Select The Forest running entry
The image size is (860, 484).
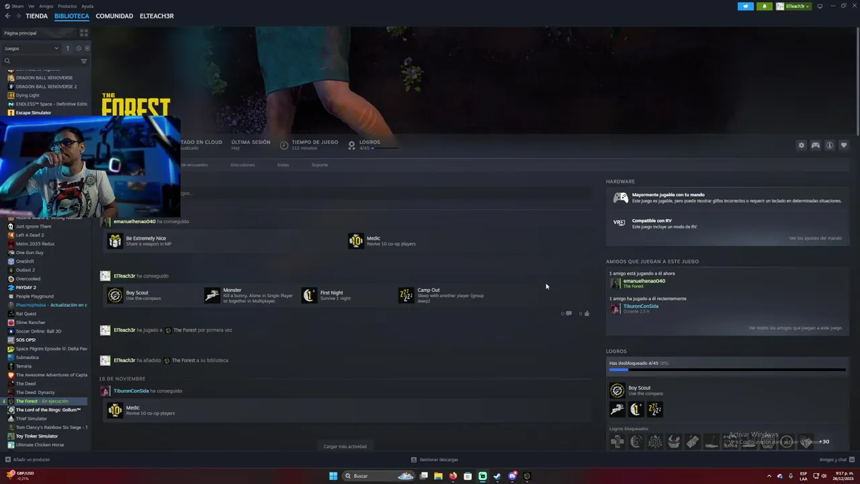click(45, 401)
